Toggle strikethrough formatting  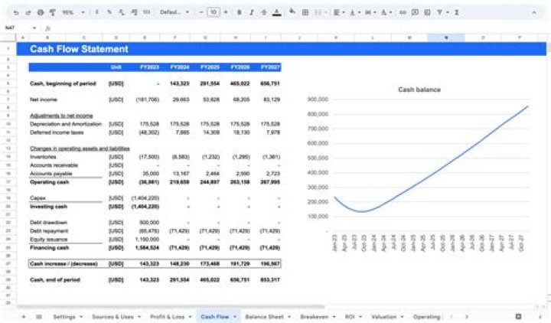pos(264,12)
